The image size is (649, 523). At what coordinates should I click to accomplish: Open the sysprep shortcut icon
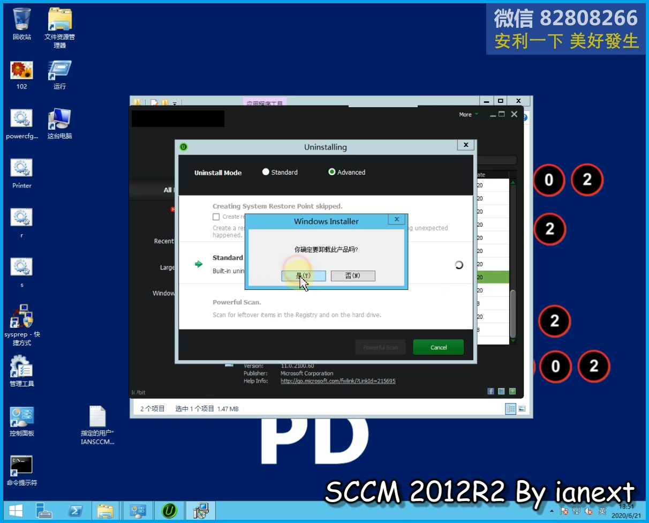pos(22,325)
